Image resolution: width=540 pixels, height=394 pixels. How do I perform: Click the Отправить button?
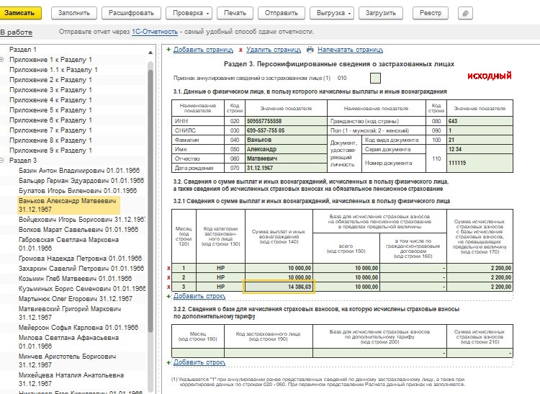tap(282, 13)
